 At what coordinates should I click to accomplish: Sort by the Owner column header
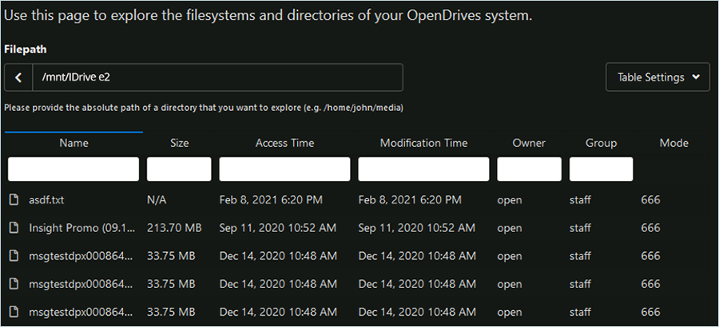pyautogui.click(x=529, y=144)
